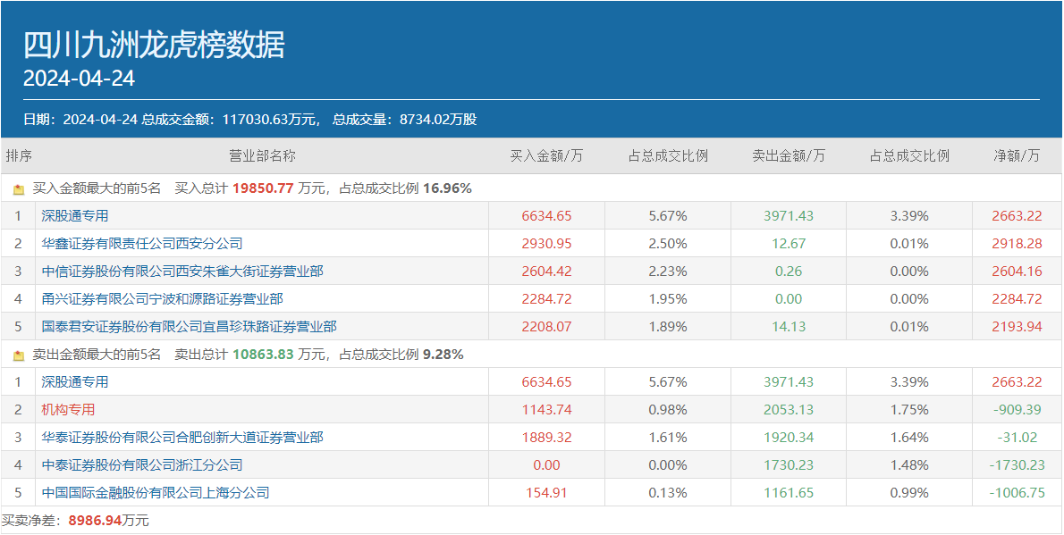
Task: Select net amount 2193.94
Action: [1017, 327]
